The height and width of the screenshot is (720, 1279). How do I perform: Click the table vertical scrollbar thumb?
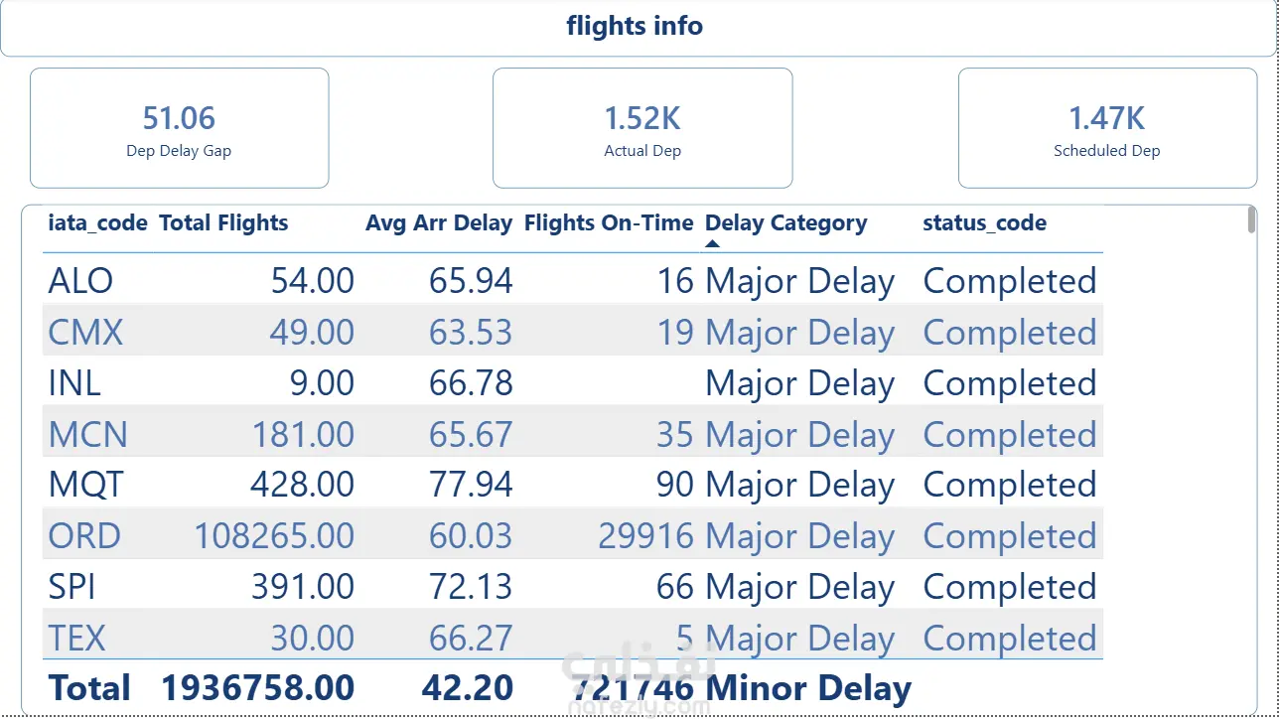point(1251,221)
